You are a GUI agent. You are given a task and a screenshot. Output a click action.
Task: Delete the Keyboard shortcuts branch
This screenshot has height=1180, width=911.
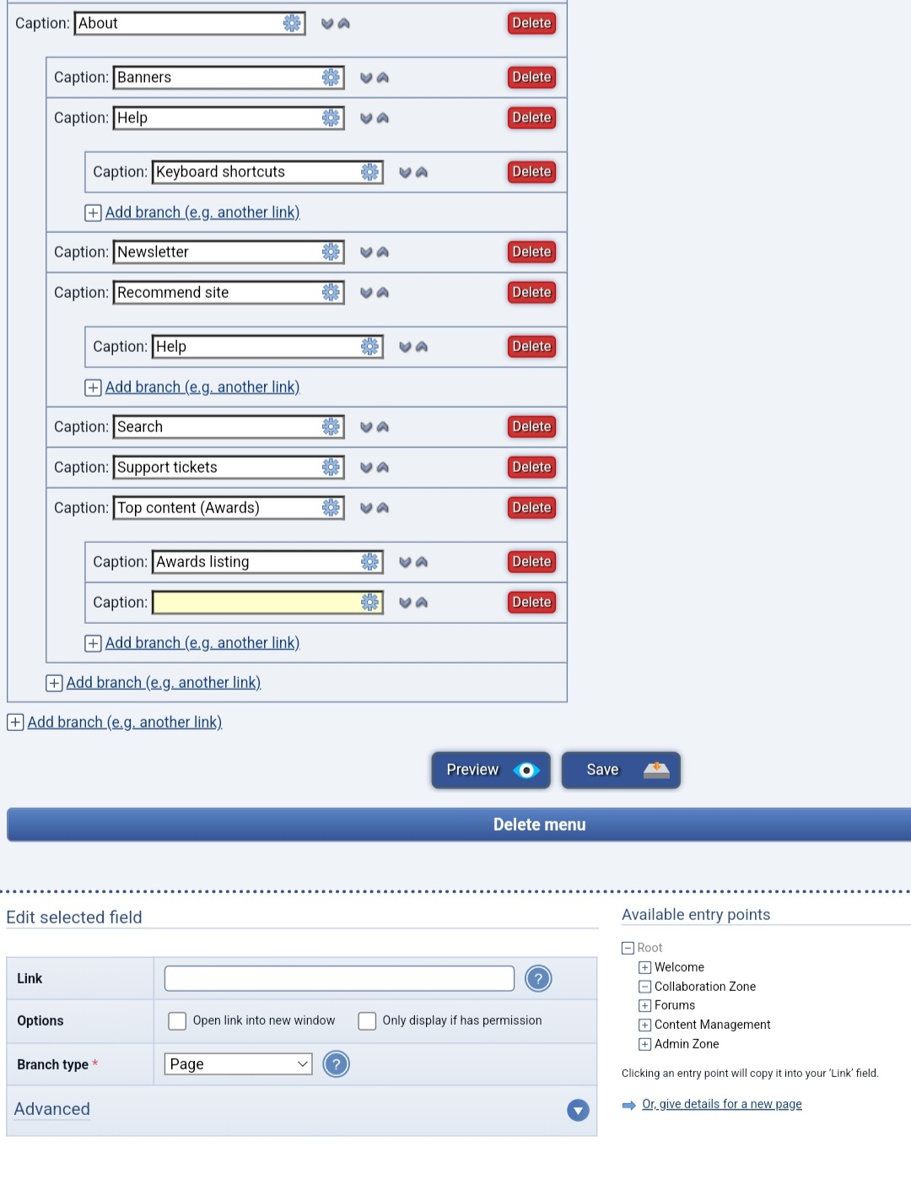[x=531, y=172]
